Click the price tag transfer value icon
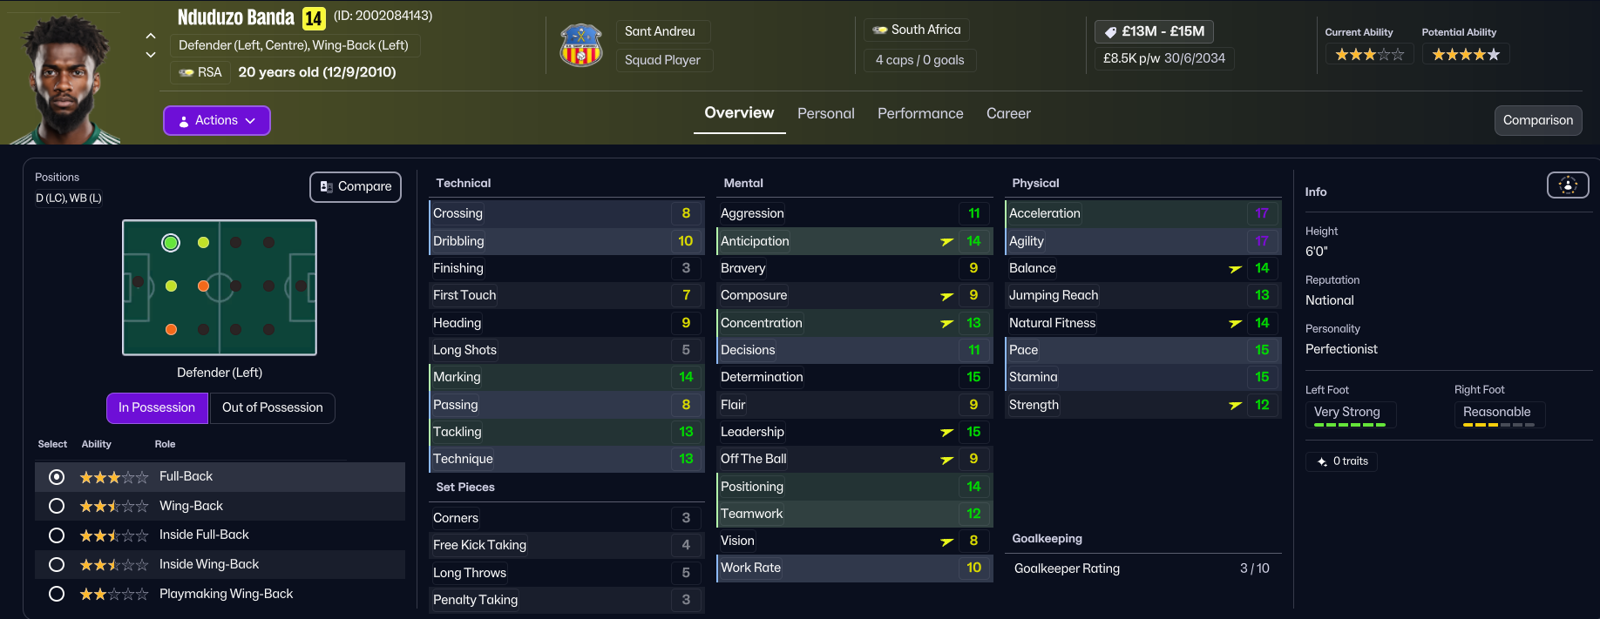Screen dimensions: 1600x619 pyautogui.click(x=1110, y=32)
